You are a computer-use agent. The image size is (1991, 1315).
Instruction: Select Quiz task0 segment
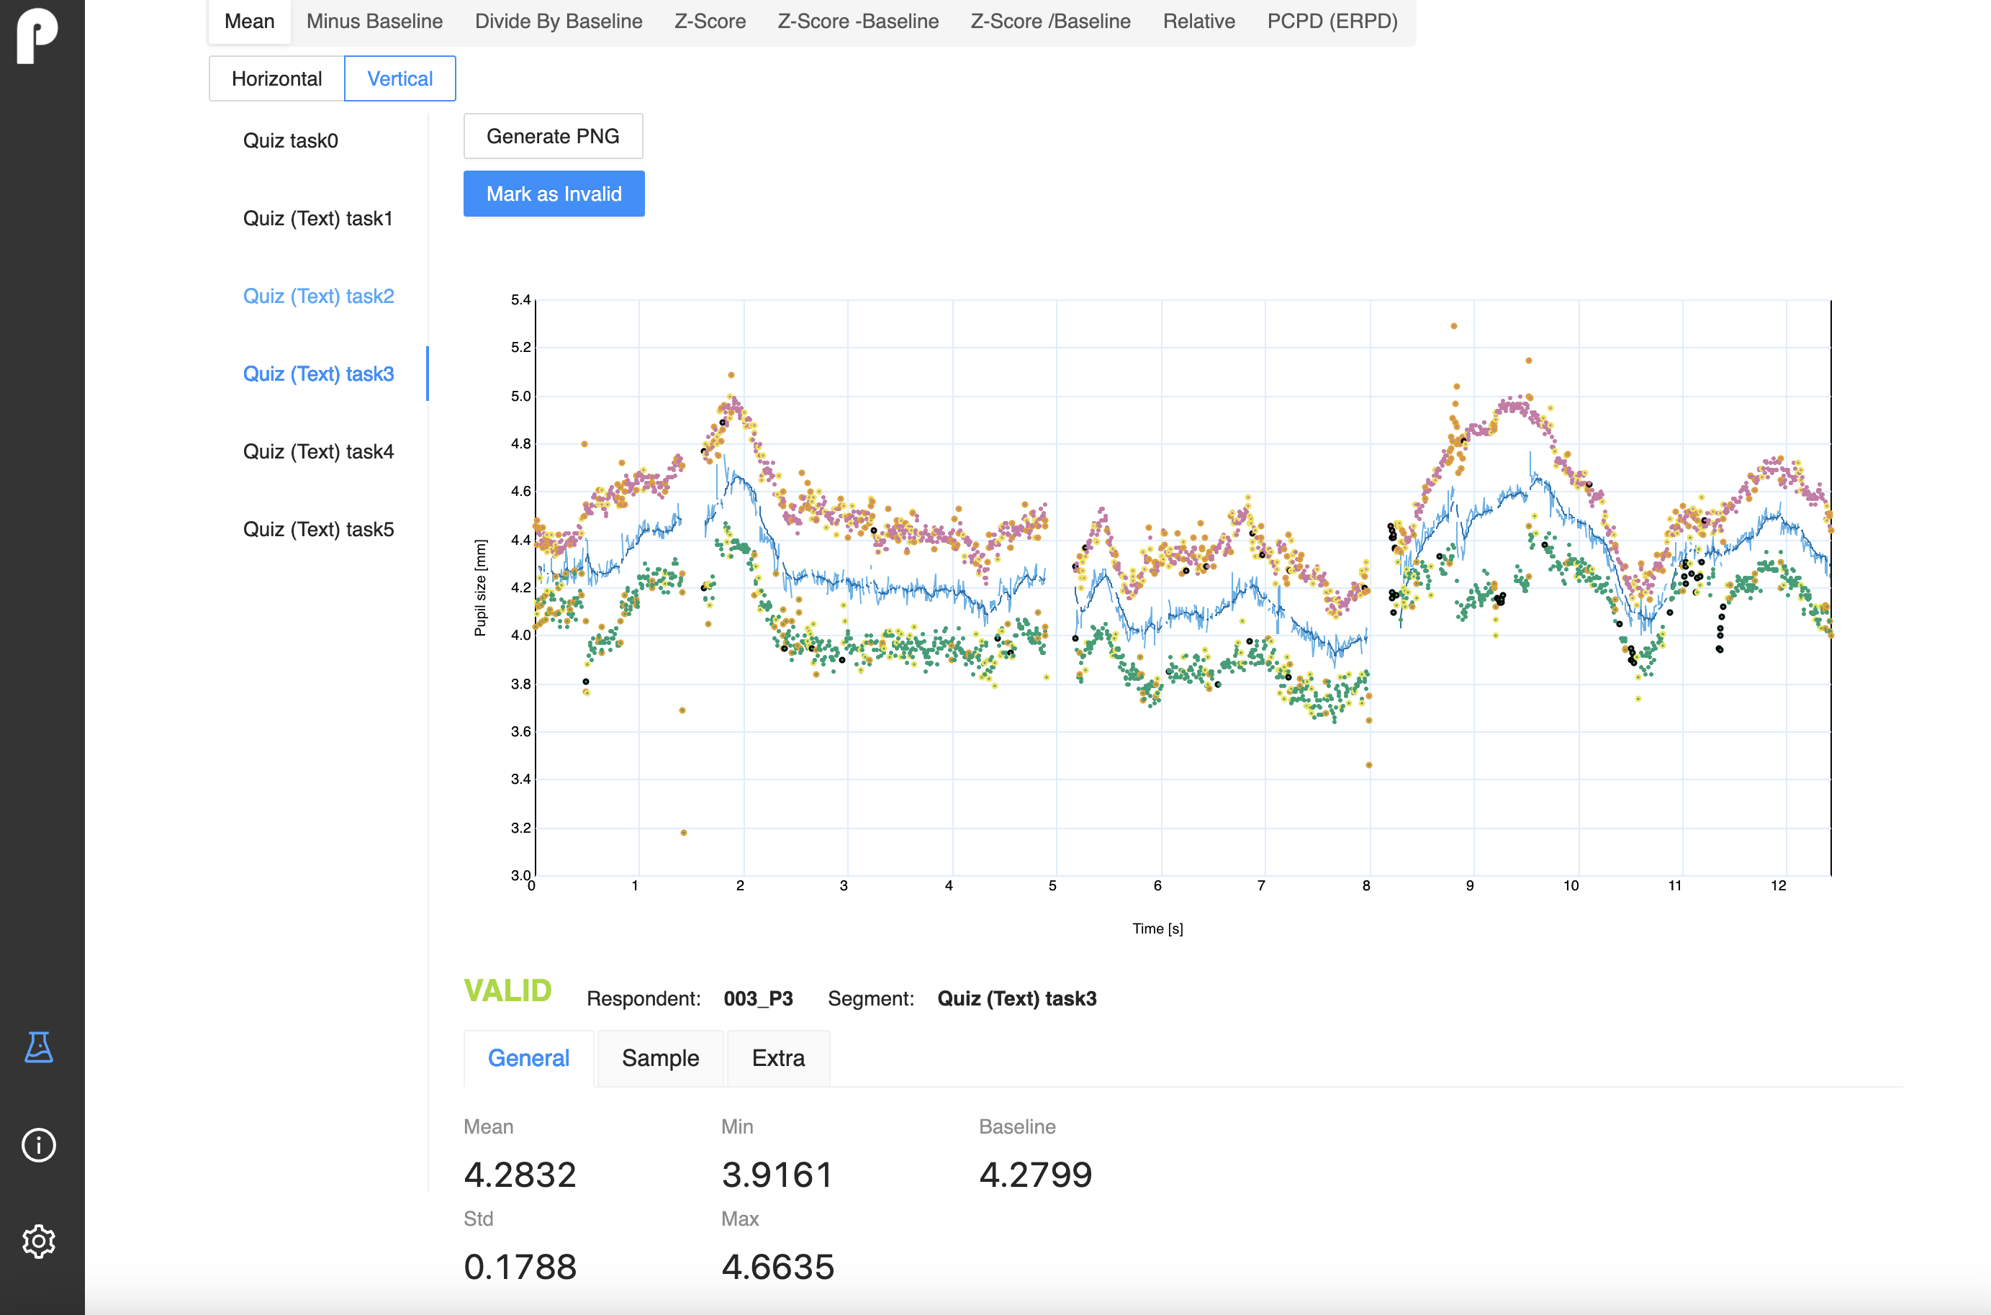click(290, 141)
